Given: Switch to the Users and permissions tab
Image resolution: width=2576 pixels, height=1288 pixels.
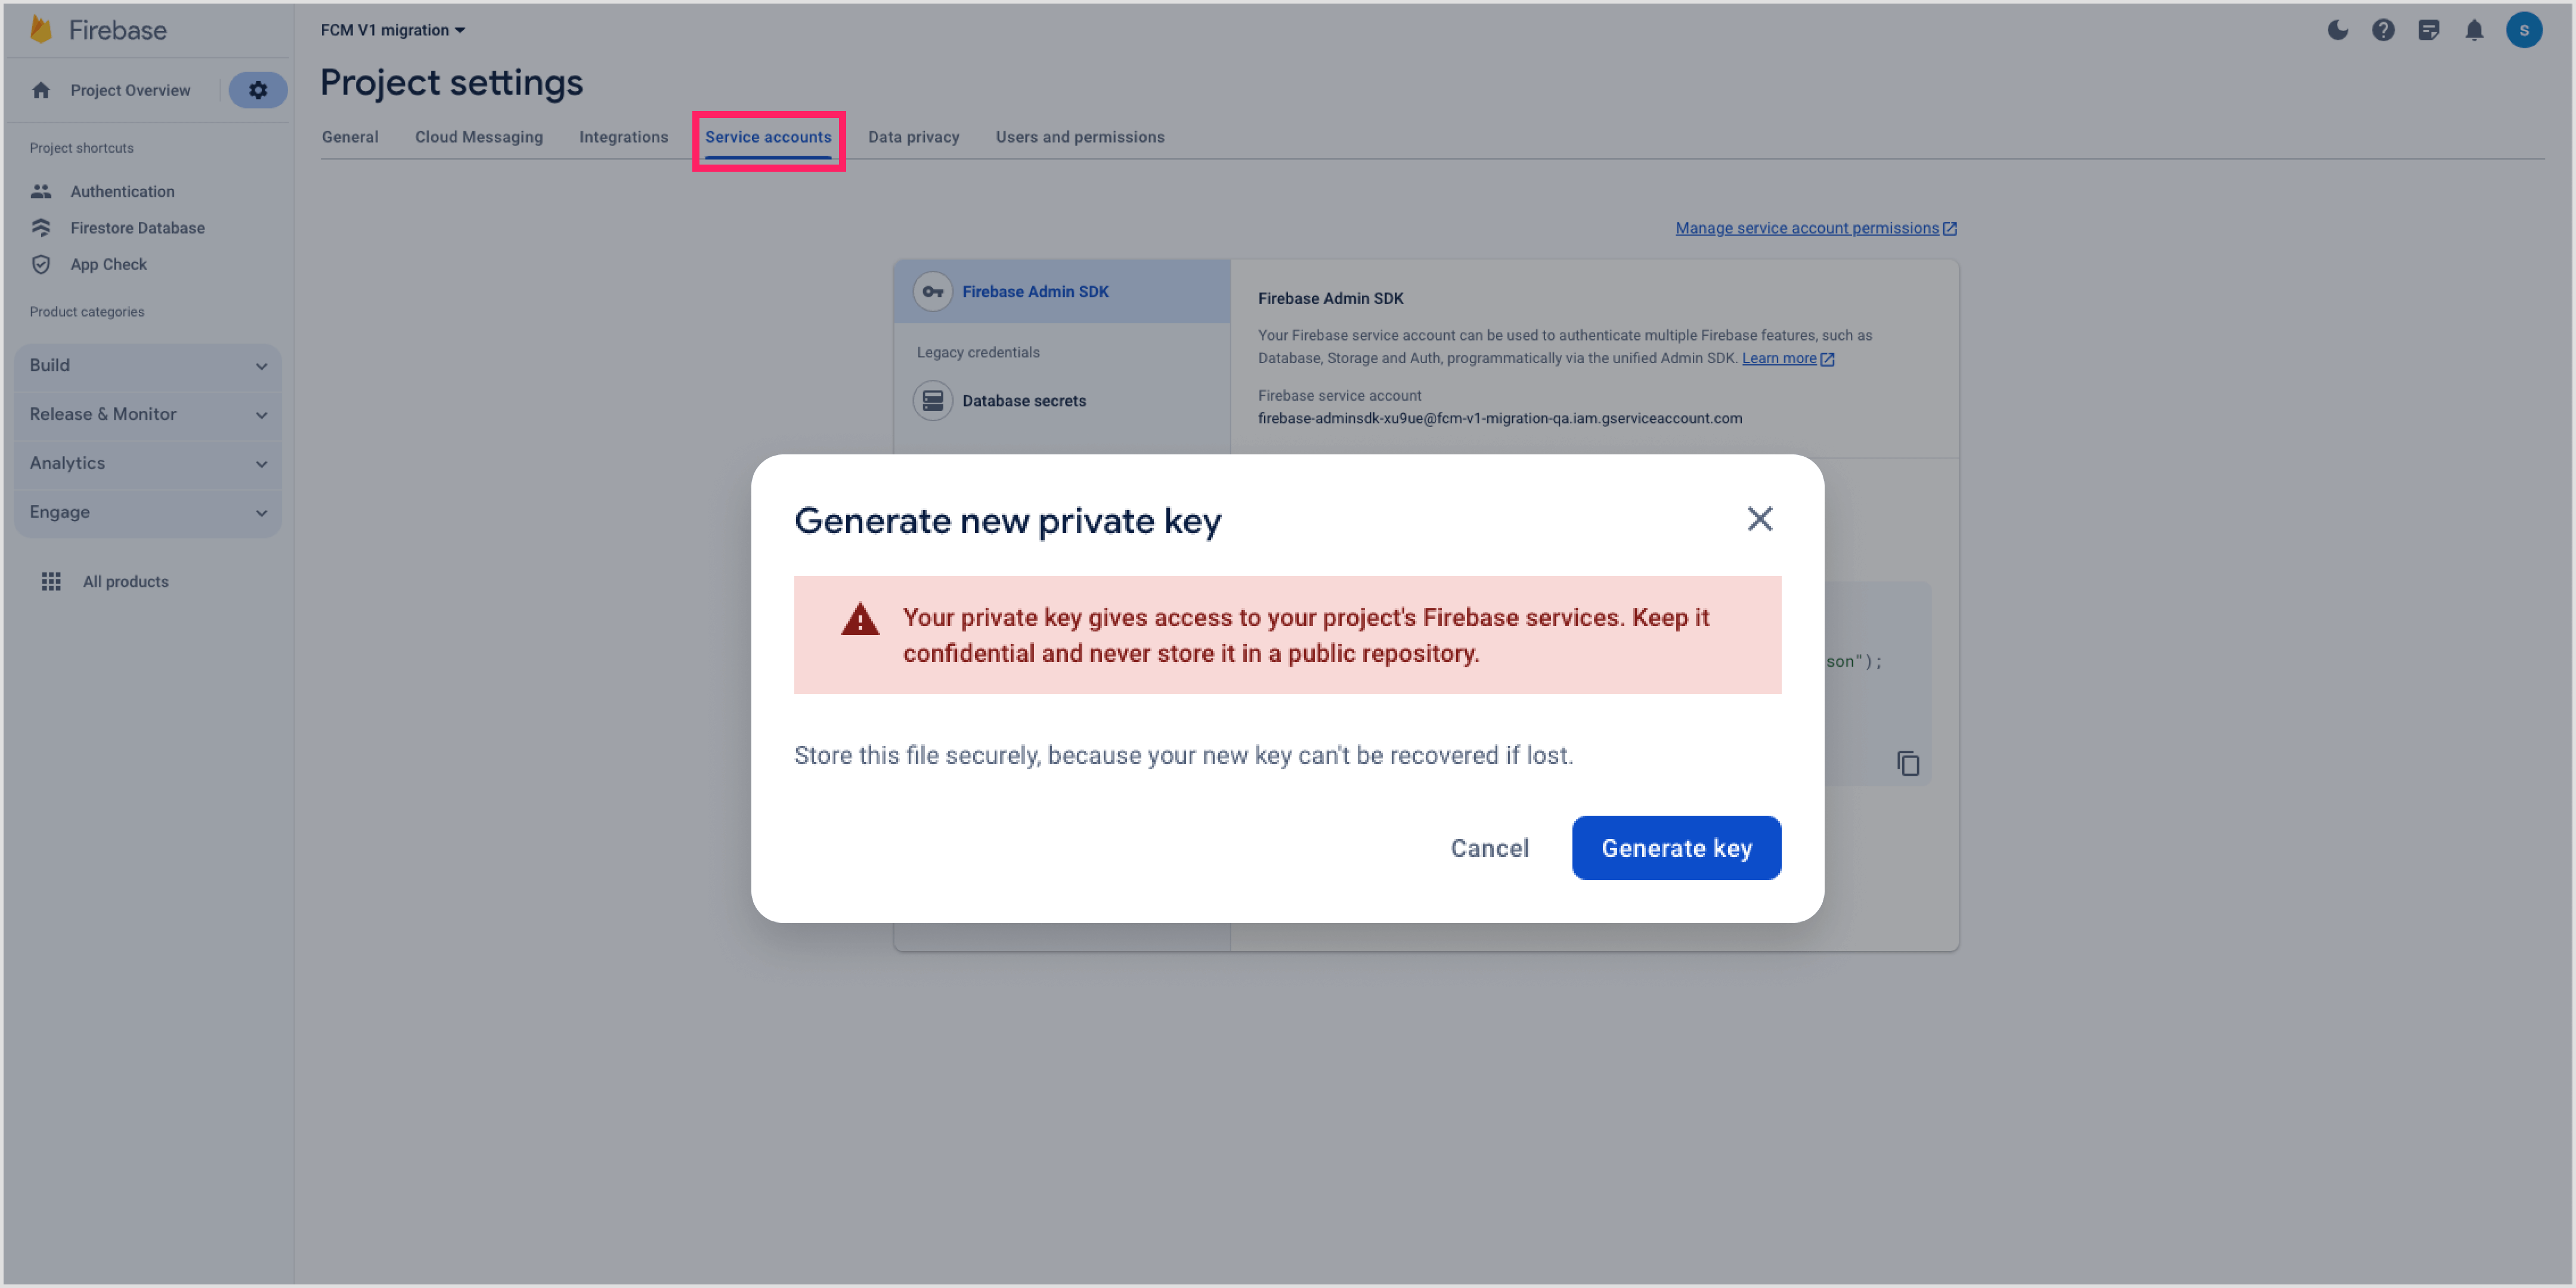Looking at the screenshot, I should (x=1080, y=137).
